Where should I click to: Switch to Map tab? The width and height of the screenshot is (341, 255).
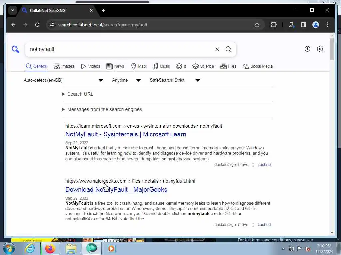pyautogui.click(x=138, y=66)
